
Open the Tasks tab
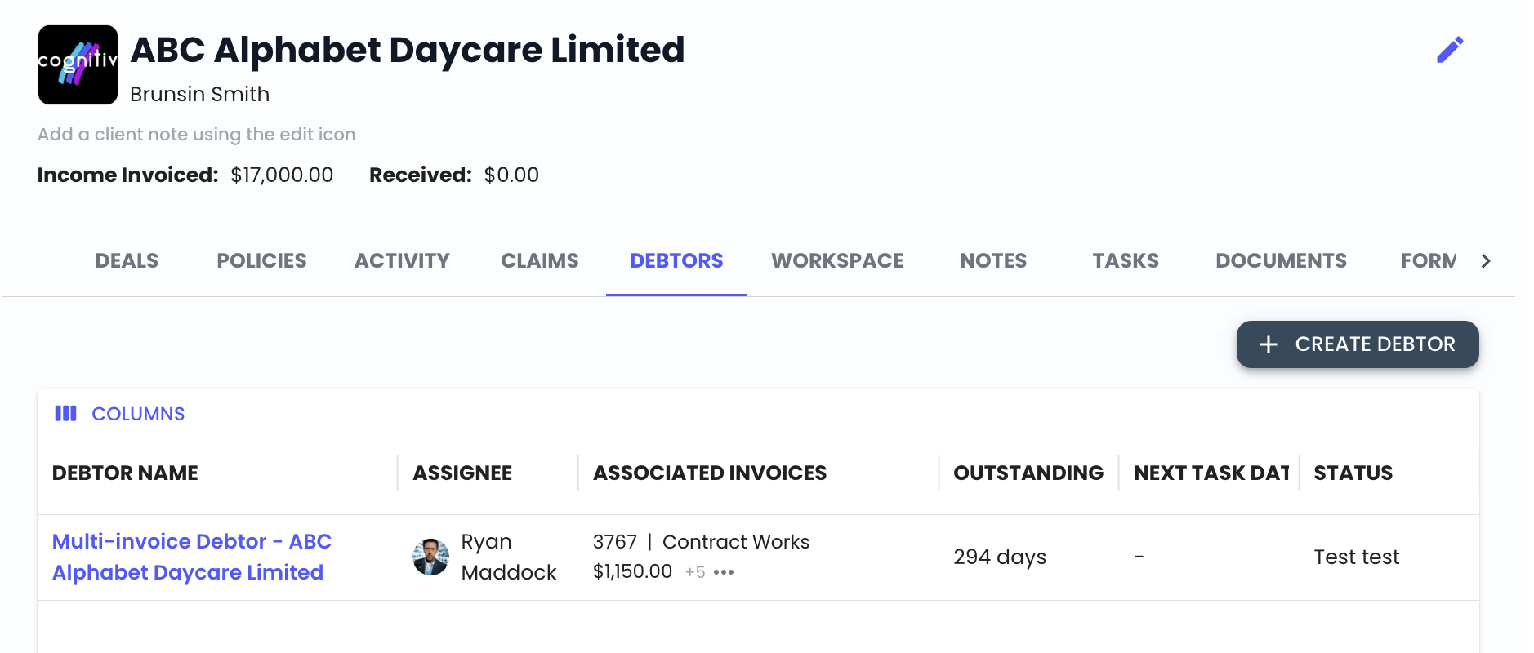(x=1126, y=260)
